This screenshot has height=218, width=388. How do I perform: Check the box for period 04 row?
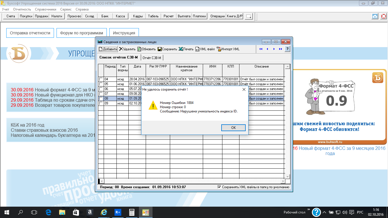(x=101, y=79)
